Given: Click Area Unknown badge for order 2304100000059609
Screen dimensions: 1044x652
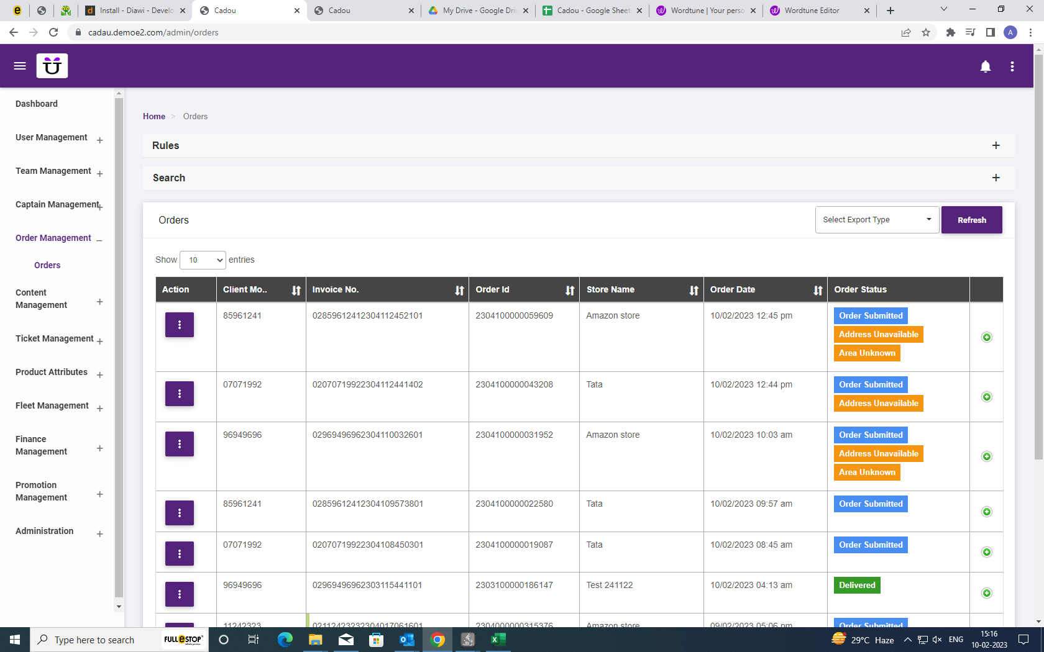Looking at the screenshot, I should [x=867, y=353].
